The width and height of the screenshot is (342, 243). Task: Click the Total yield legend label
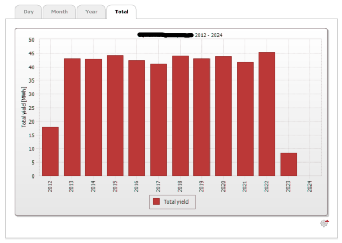point(177,202)
